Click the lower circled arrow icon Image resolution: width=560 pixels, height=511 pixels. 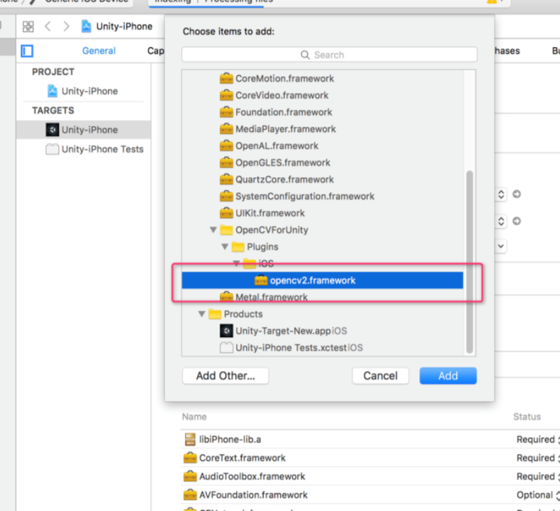[516, 221]
